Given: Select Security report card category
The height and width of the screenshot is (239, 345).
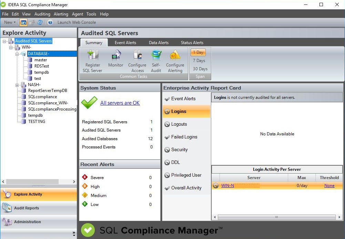Looking at the screenshot, I should (186, 150).
